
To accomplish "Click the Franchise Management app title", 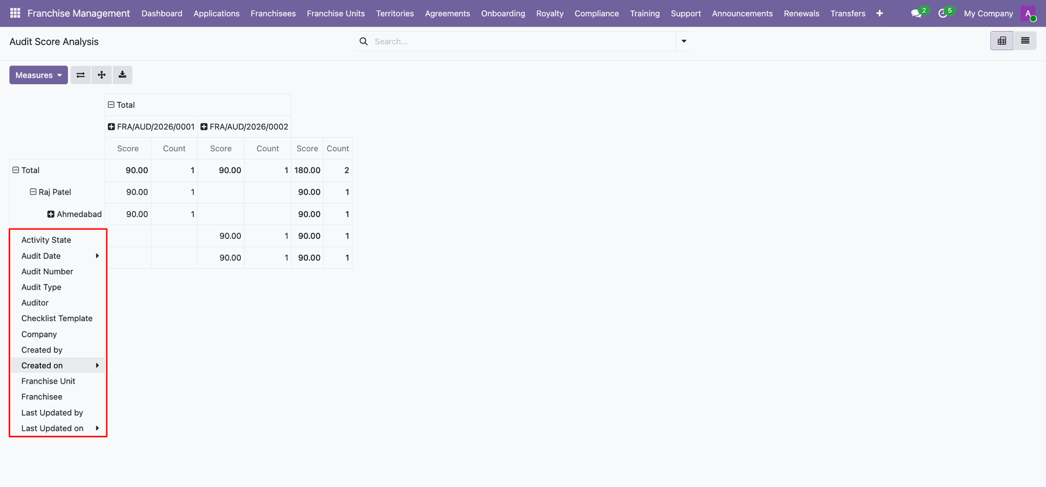I will 78,13.
